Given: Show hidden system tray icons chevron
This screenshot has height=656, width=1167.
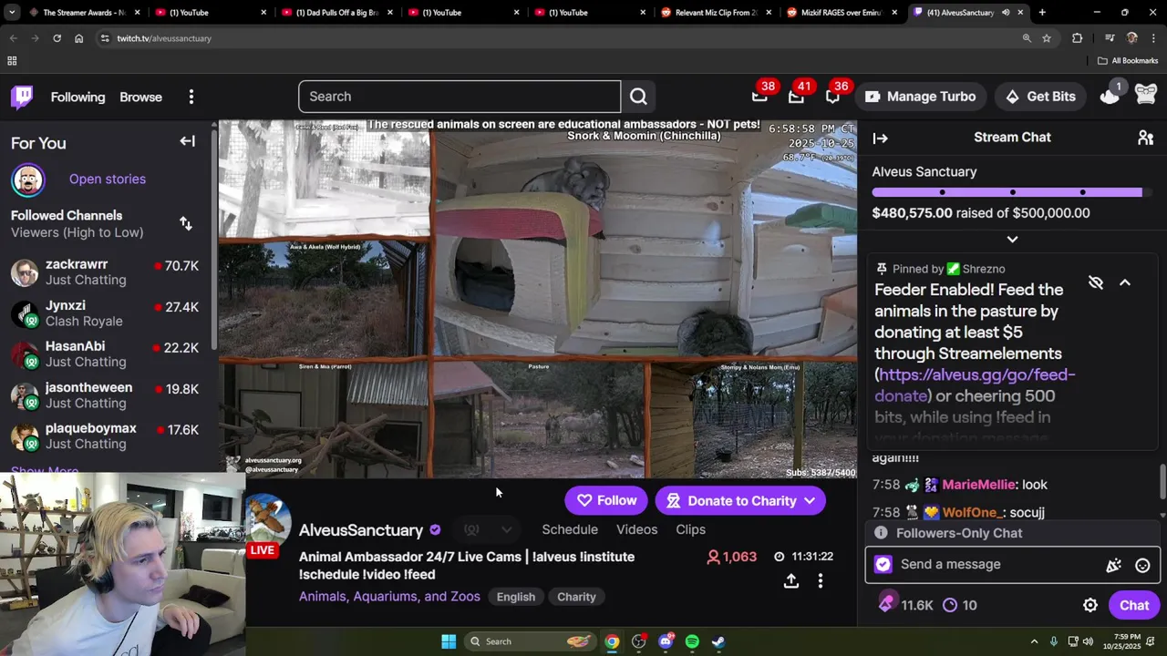Looking at the screenshot, I should click(x=1034, y=641).
